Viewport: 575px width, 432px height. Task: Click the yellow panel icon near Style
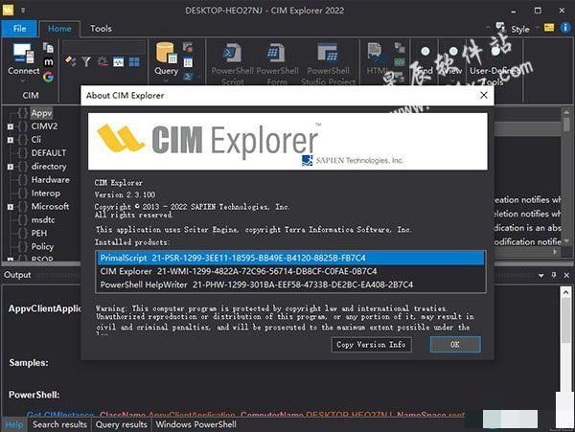tap(549, 28)
